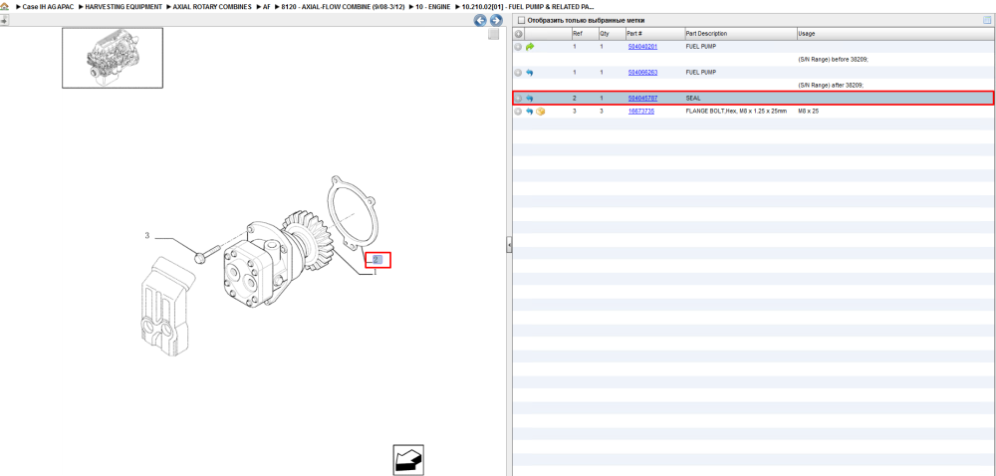This screenshot has height=476, width=996.
Task: Click the gray square icon above the diagram
Action: [494, 35]
